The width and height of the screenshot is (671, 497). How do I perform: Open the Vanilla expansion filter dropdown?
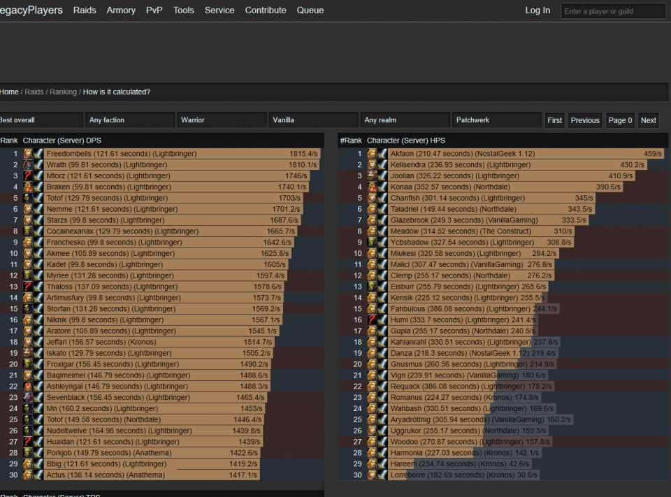point(314,120)
